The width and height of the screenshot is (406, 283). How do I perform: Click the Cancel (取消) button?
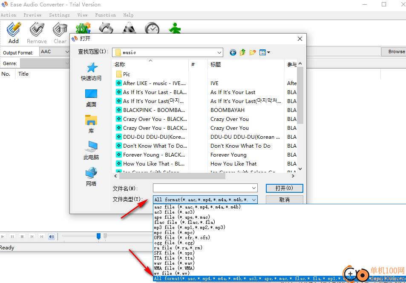[x=284, y=200]
